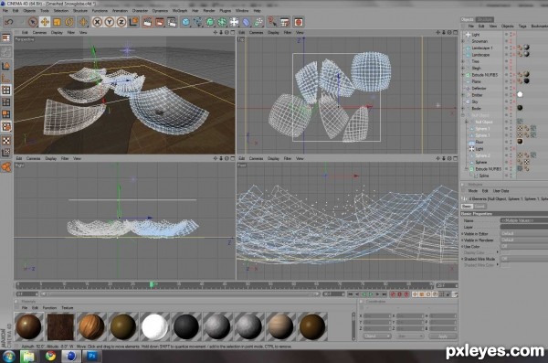Select the Spline under Extrude NURBS

pyautogui.click(x=484, y=176)
